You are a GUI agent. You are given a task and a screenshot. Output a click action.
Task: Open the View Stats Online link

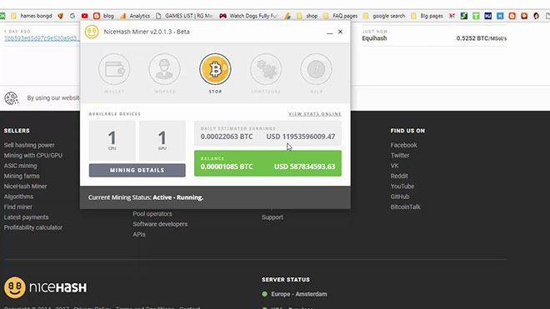coord(315,114)
